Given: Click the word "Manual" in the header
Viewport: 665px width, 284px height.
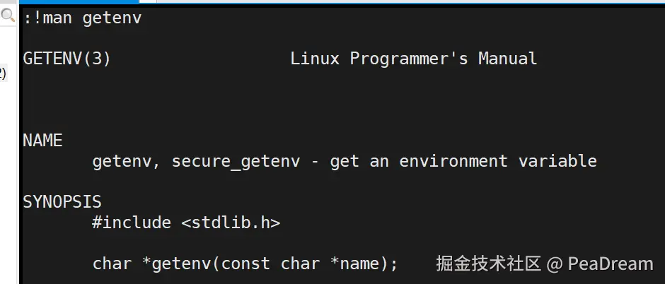Looking at the screenshot, I should 508,59.
